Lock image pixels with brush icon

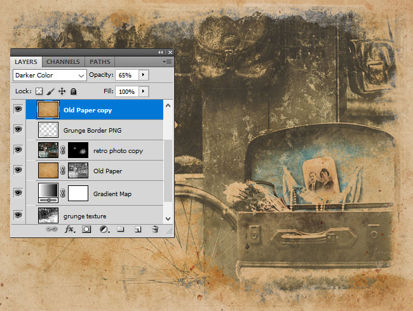tap(51, 91)
